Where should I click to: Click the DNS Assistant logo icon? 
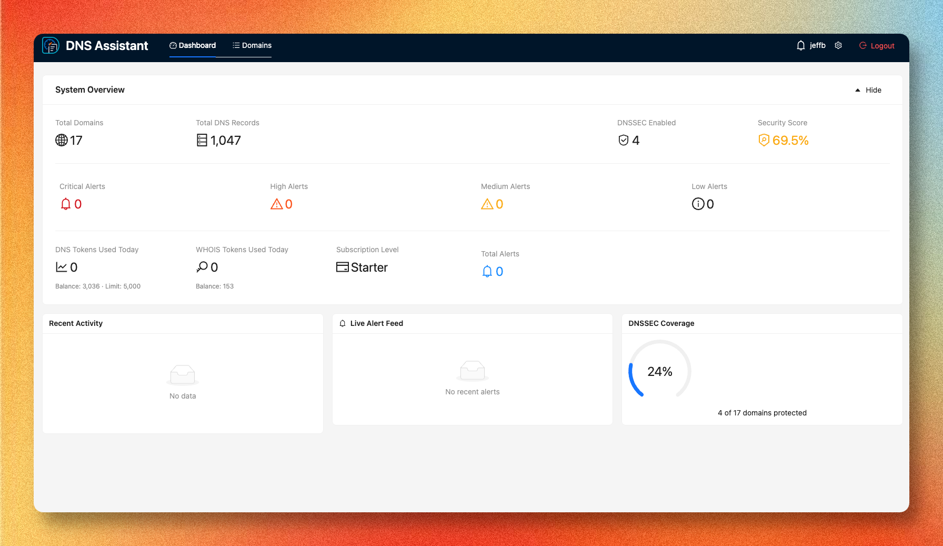(x=51, y=46)
